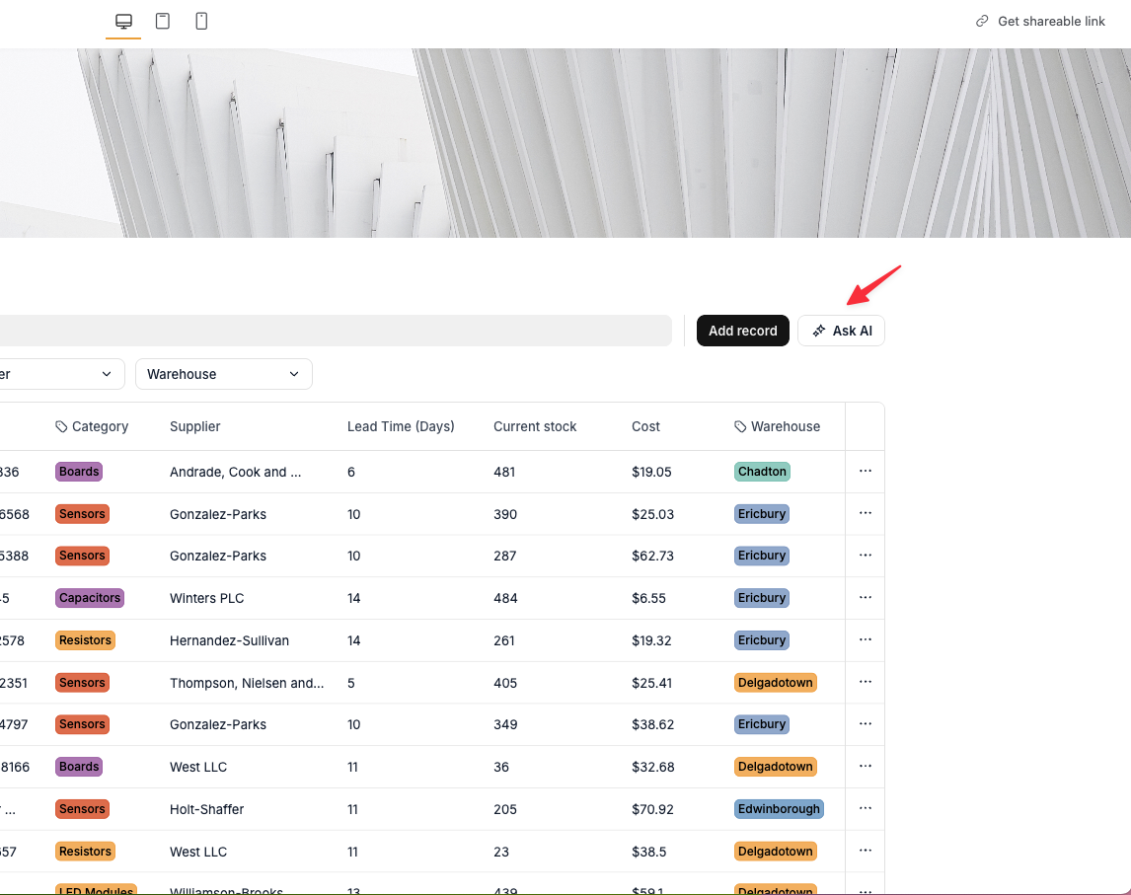
Task: Open row menu for Holt-Shaffer row
Action: click(865, 808)
